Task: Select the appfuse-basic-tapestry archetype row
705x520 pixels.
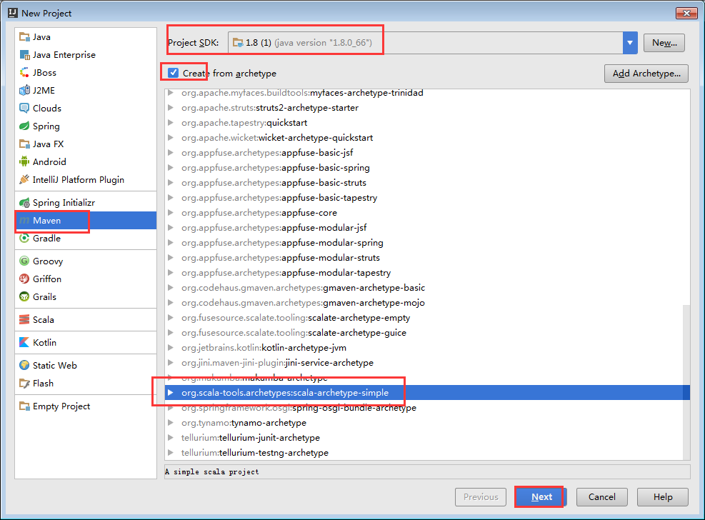Action: [427, 198]
